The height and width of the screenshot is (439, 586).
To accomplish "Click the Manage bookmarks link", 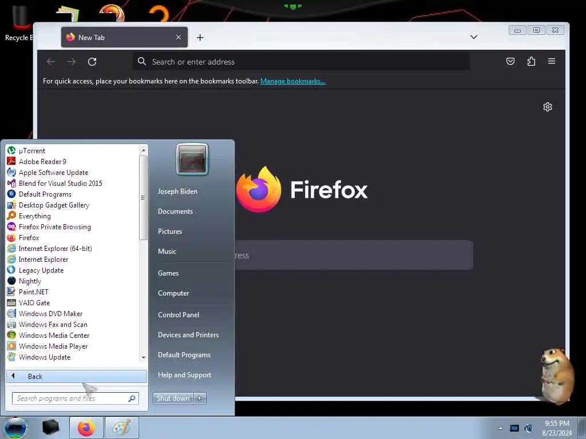I will [293, 81].
